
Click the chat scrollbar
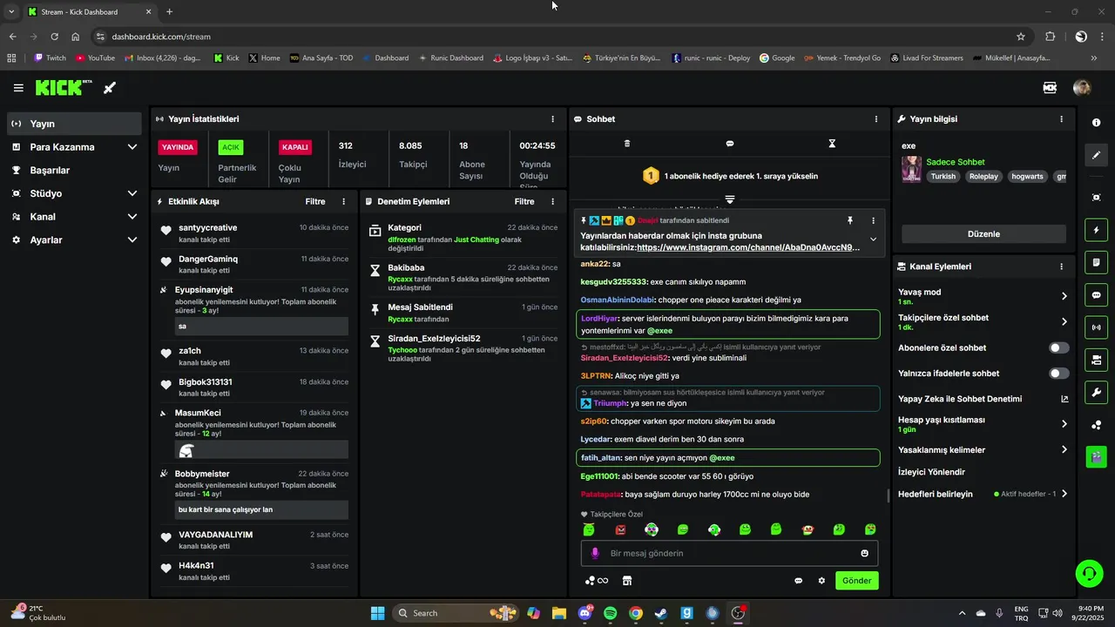point(888,496)
